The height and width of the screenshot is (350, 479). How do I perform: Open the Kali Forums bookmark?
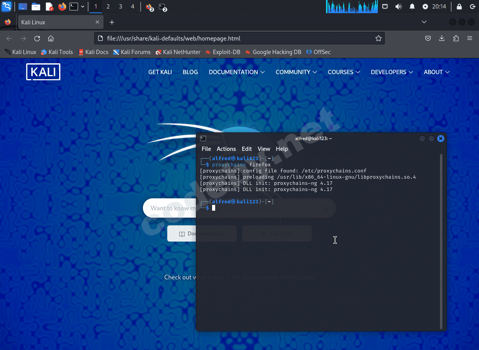[132, 52]
